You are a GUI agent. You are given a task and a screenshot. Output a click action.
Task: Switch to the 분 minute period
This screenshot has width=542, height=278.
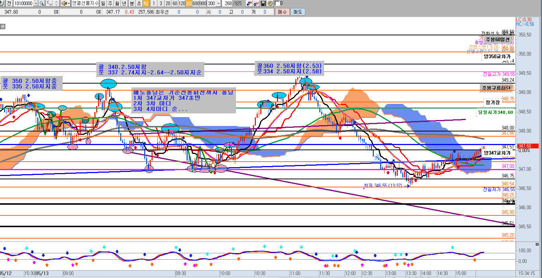pyautogui.click(x=132, y=3)
